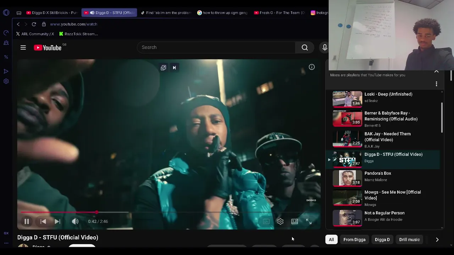Click the 0:42 / 2:46 time display
The image size is (454, 255).
point(98,221)
